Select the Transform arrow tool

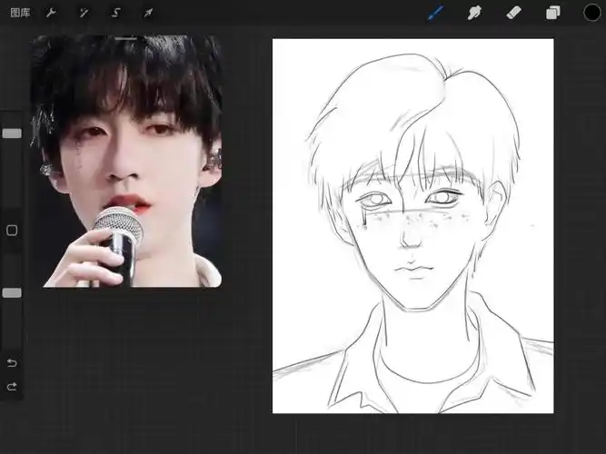click(x=148, y=13)
